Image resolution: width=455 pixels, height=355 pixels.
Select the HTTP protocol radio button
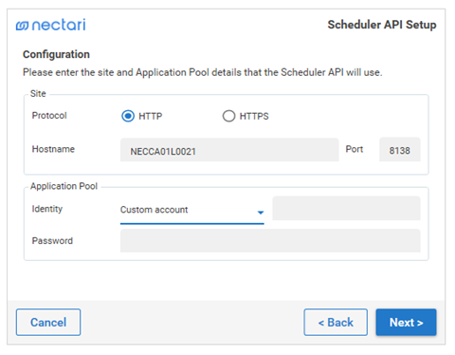(x=128, y=116)
